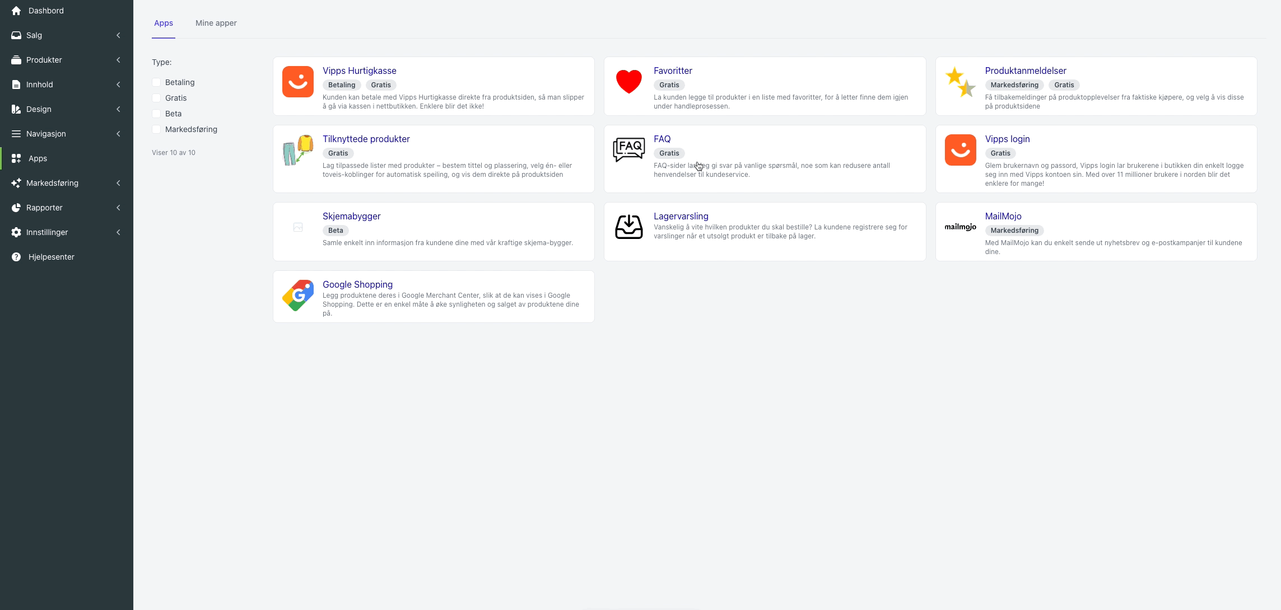Click the Lagervarsling inbox tray icon
The width and height of the screenshot is (1281, 610).
629,227
